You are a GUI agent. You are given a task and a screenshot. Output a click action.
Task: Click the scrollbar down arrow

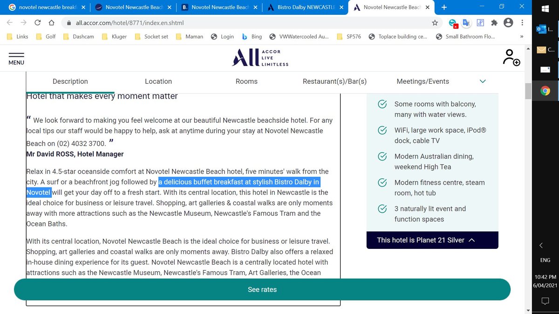coord(528,310)
